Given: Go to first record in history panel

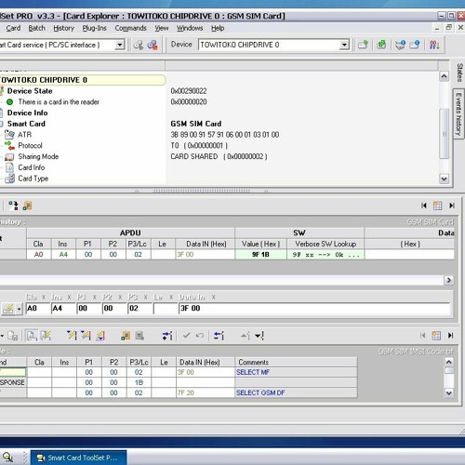Looking at the screenshot, I should pos(424,206).
